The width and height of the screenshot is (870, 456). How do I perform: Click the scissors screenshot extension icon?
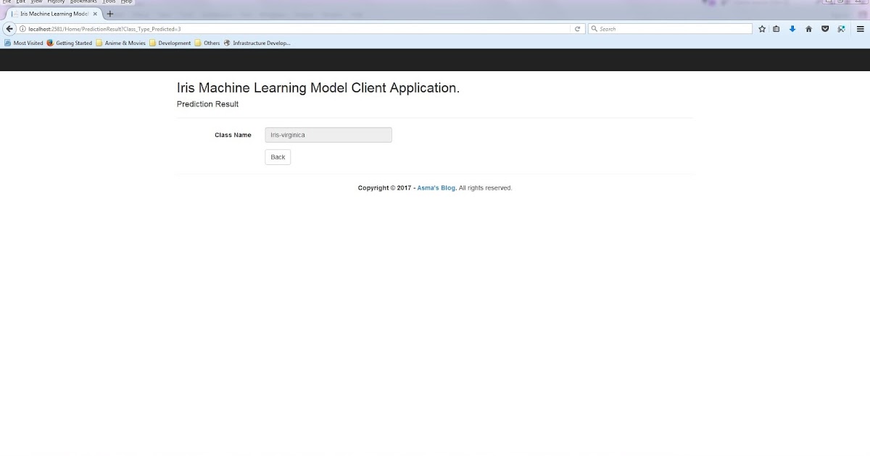point(842,28)
